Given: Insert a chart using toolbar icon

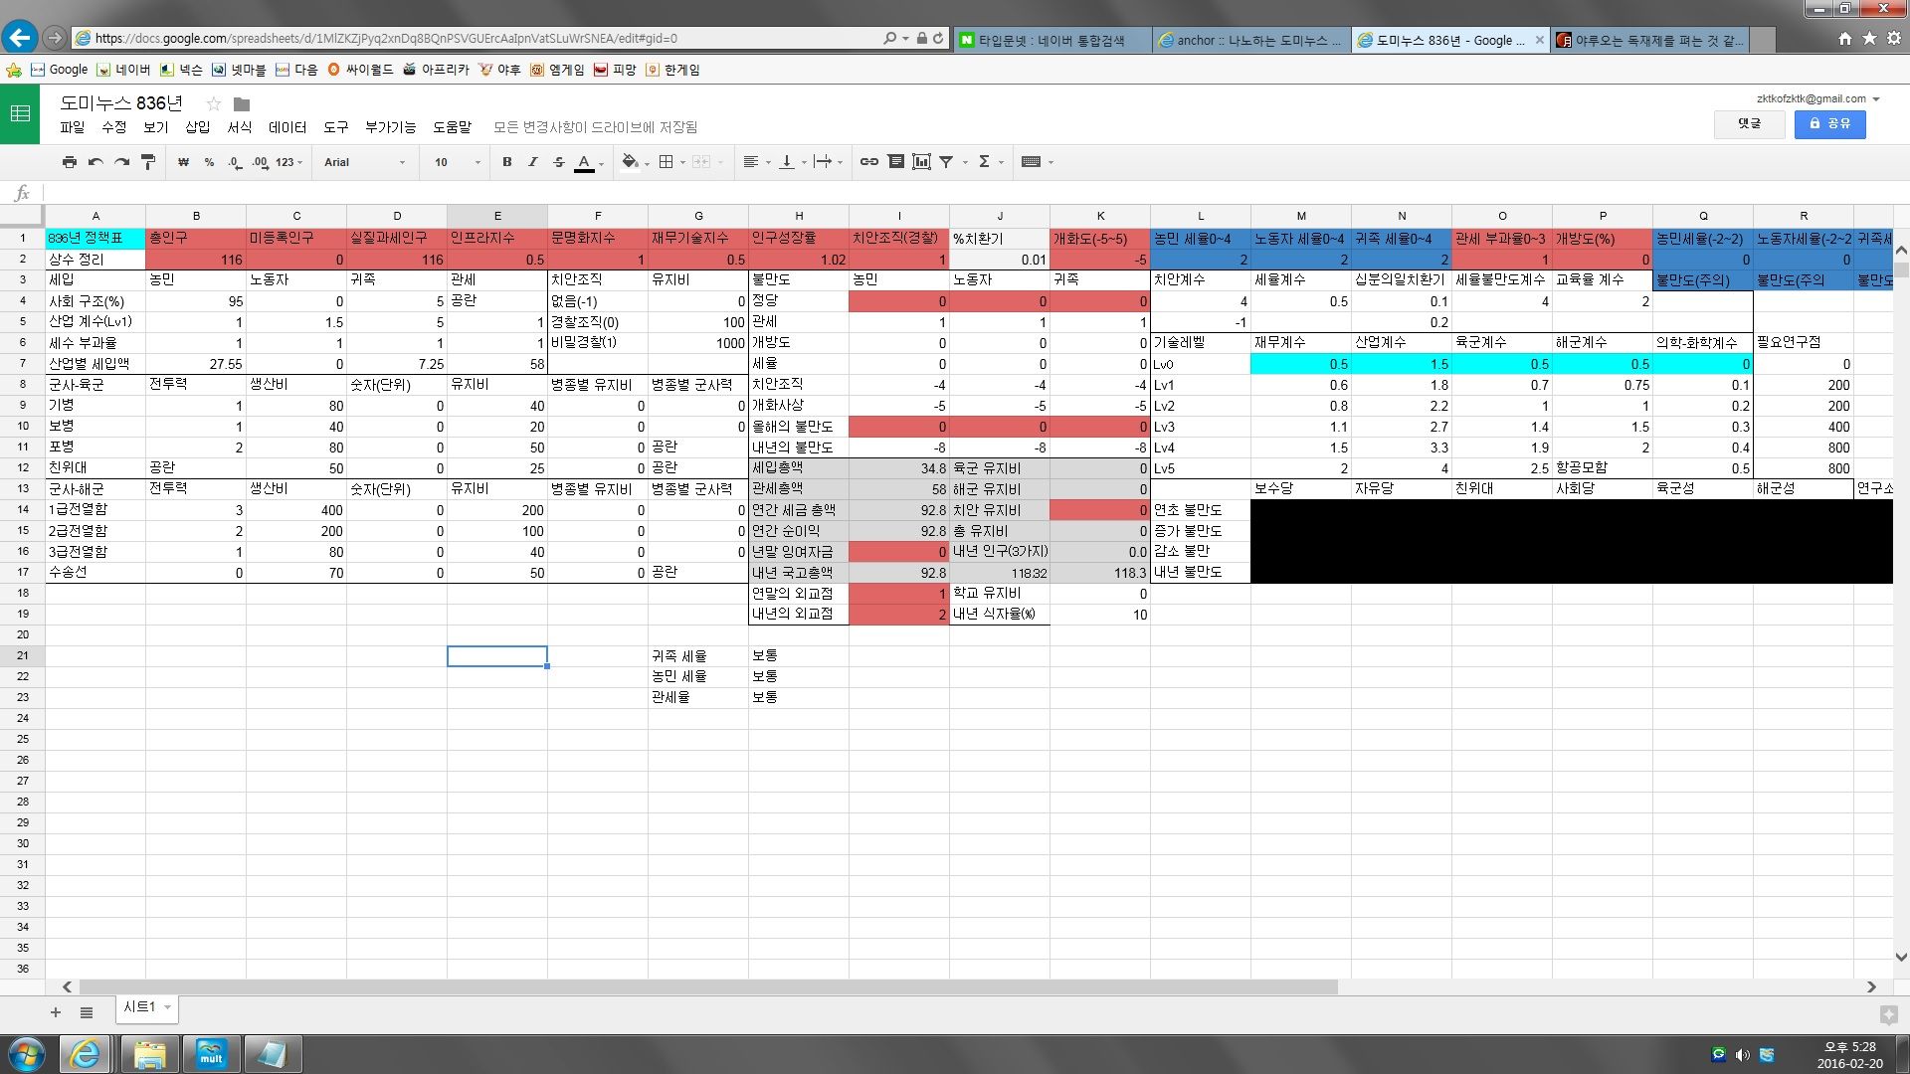Looking at the screenshot, I should pyautogui.click(x=921, y=162).
